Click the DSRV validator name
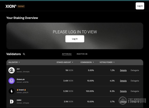149x108 pixels. point(19,100)
